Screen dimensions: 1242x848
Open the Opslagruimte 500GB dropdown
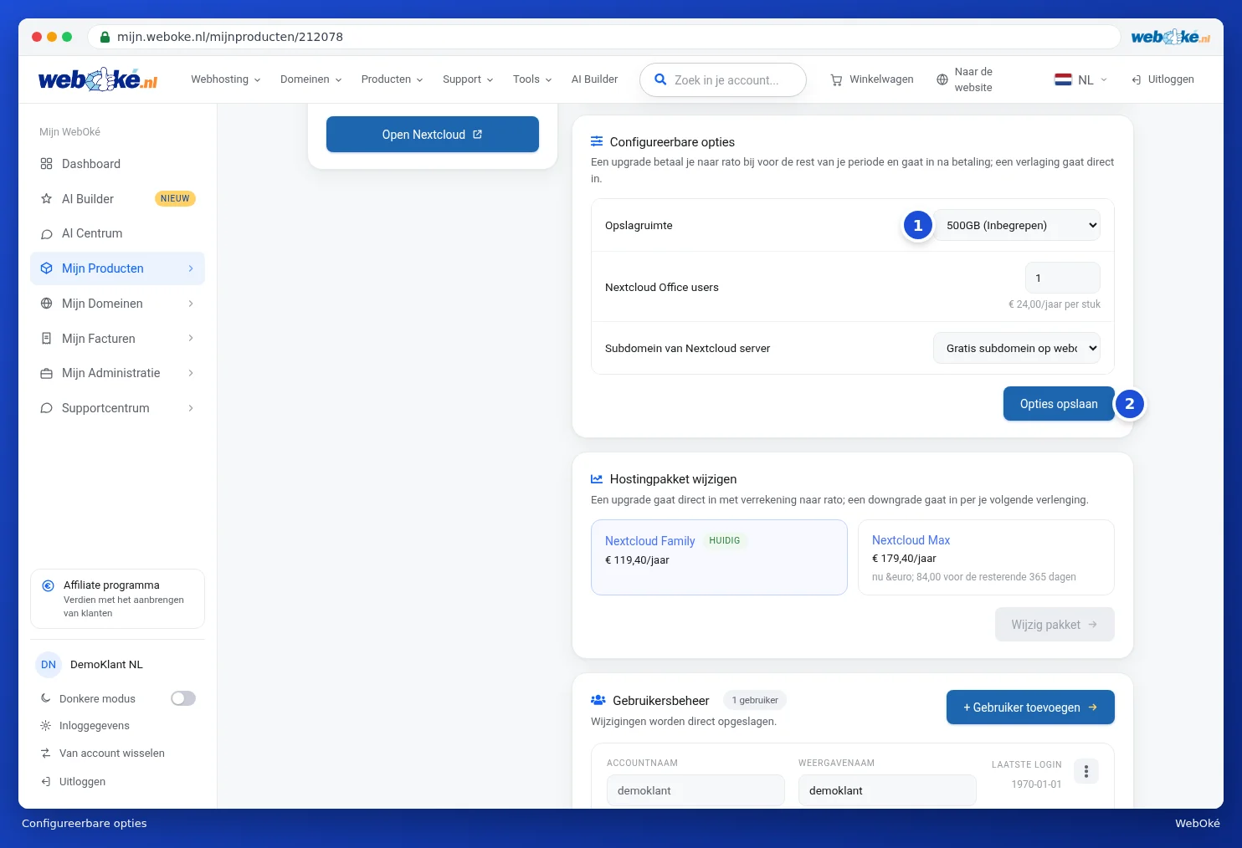coord(1017,225)
